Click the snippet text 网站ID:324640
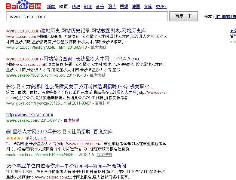Viewport: 236px width, 180px height. click(50, 37)
